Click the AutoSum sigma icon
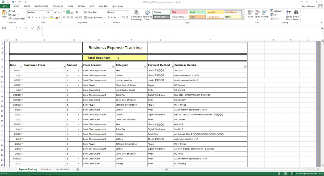 coord(272,11)
